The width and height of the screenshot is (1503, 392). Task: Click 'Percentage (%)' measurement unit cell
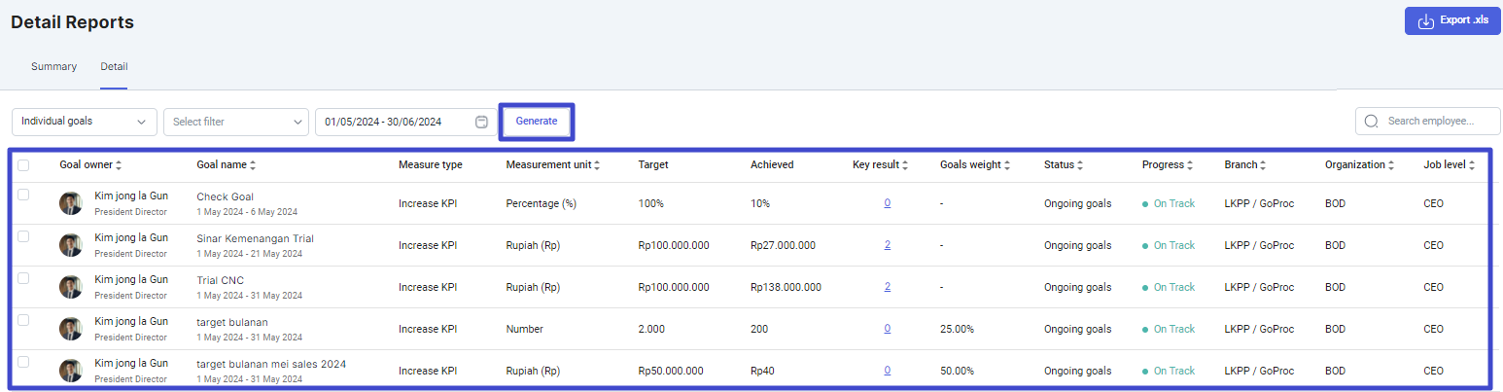click(542, 203)
